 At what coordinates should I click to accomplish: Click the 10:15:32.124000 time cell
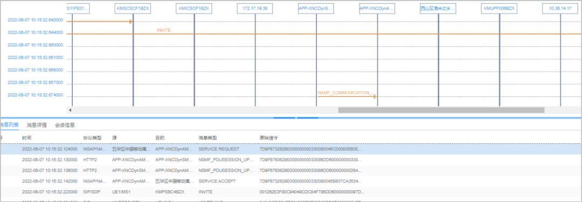click(50, 149)
